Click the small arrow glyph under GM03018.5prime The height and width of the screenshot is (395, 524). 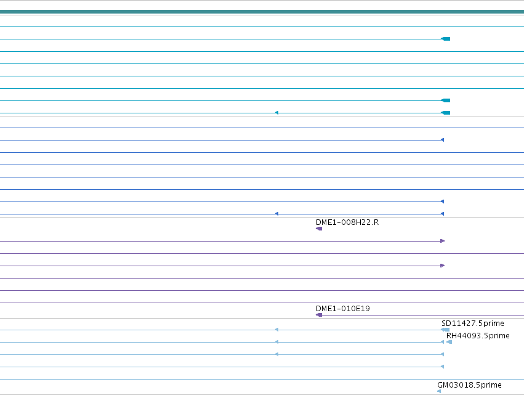[x=439, y=391]
